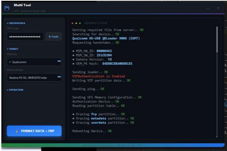227x151 pixels.
Task: Click the MSM_SW_ID value 251CD204
Action: pos(104,55)
